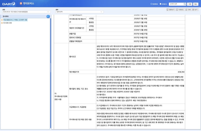Click document icon next to 회사분할 결정

tap(2, 23)
